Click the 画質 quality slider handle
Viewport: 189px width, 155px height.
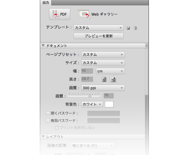tap(90, 95)
